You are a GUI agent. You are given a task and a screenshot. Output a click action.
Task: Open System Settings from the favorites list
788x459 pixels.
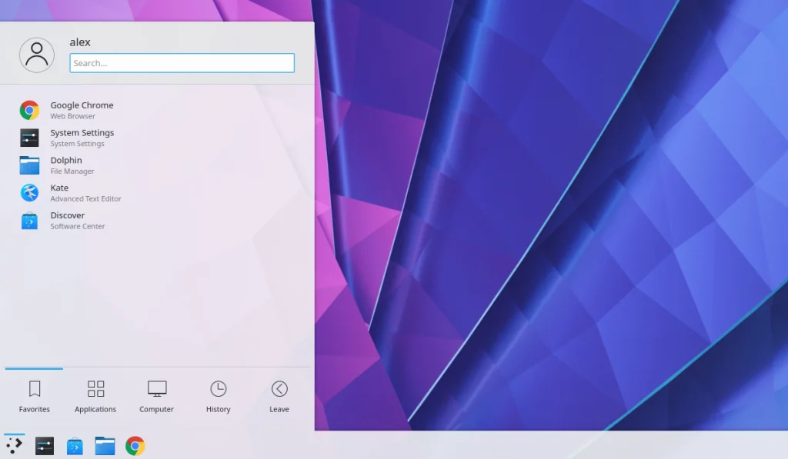click(28, 138)
